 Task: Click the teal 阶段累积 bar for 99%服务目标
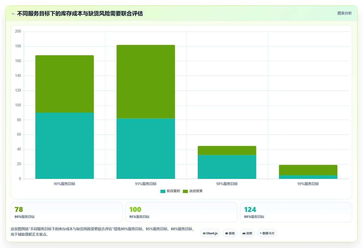pyautogui.click(x=308, y=177)
